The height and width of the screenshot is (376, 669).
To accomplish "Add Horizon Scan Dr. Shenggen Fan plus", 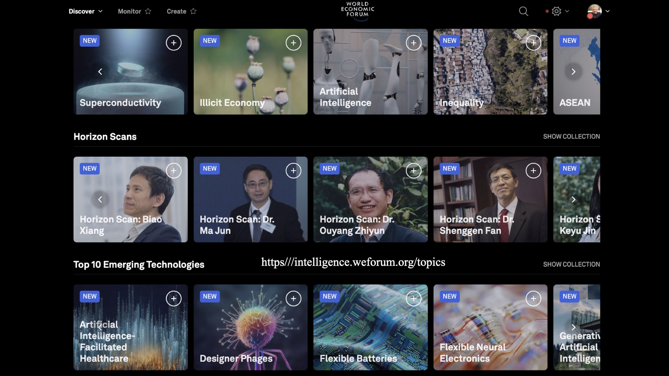I will [533, 171].
